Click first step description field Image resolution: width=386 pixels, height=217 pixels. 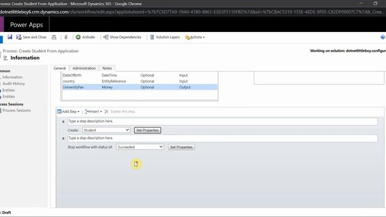223,121
